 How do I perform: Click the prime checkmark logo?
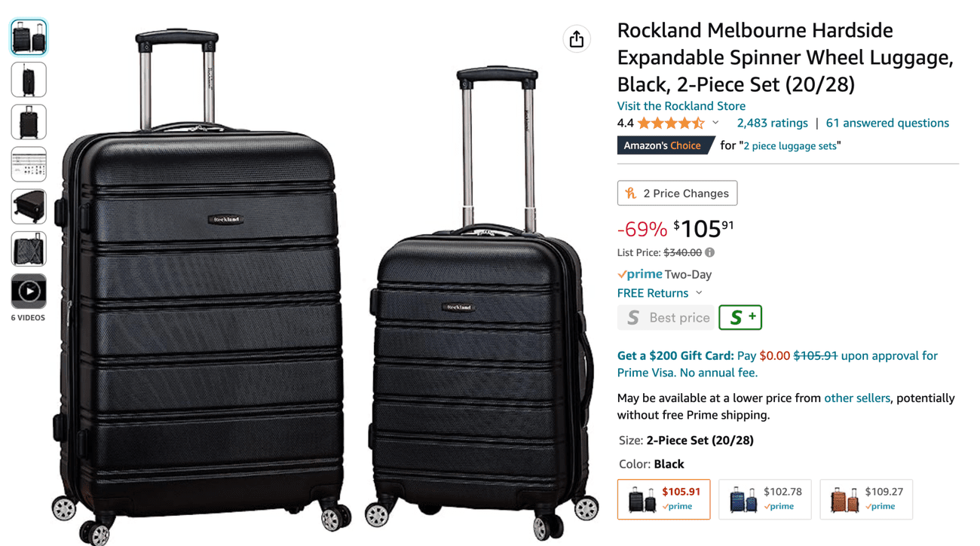[623, 273]
